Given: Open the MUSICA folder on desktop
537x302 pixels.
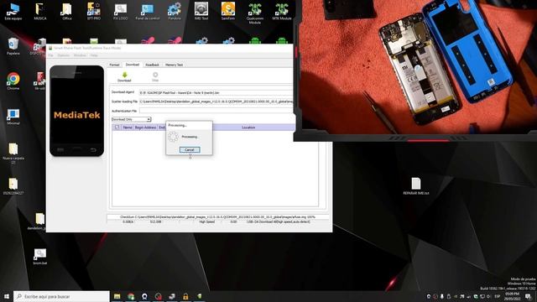Looking at the screenshot, I should (x=40, y=11).
